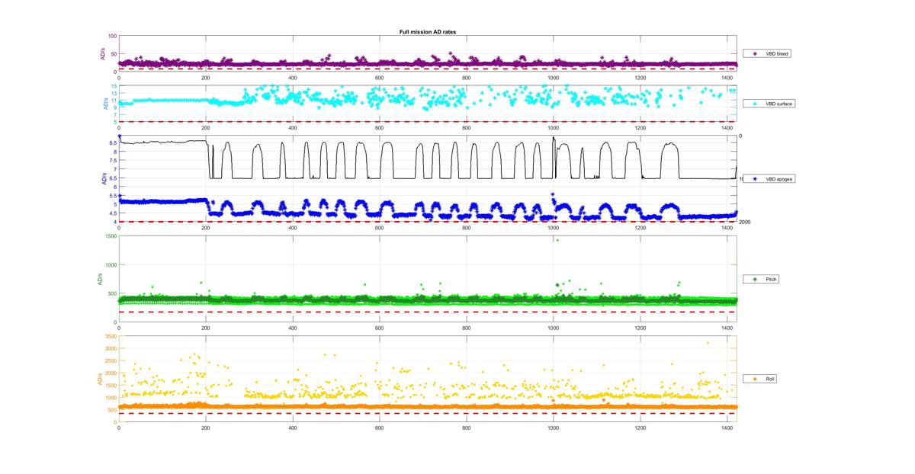This screenshot has height=474, width=915.
Task: Click the red dashed threshold line in bleed plot
Action: (x=428, y=69)
